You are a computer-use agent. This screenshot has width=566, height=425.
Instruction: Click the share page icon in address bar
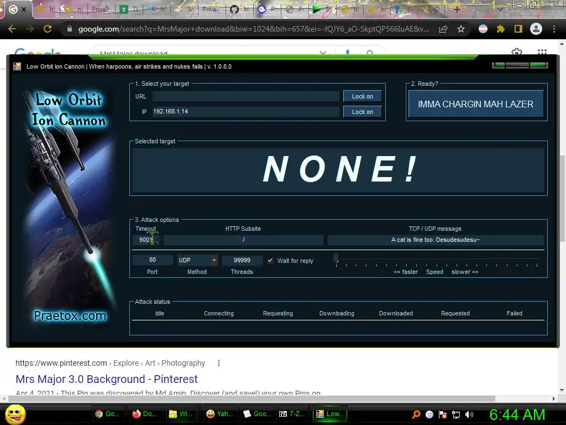coord(443,29)
